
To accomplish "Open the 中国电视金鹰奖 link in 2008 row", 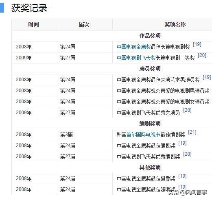I will [x=134, y=47].
